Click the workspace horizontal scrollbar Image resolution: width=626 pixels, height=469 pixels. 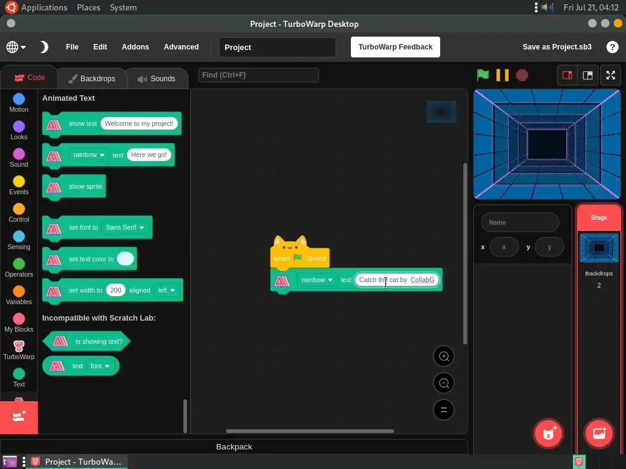point(310,431)
